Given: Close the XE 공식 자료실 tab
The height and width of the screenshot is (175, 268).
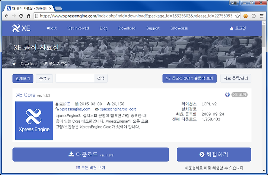Looking at the screenshot, I should click(x=50, y=9).
